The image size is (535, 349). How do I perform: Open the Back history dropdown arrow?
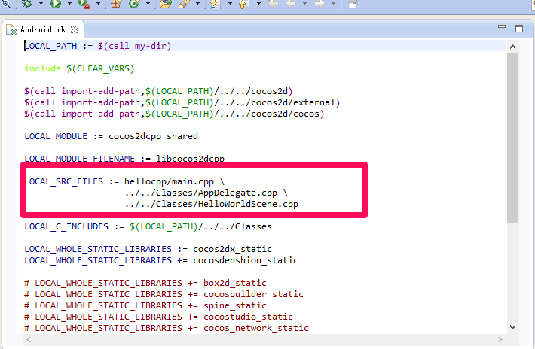(304, 4)
